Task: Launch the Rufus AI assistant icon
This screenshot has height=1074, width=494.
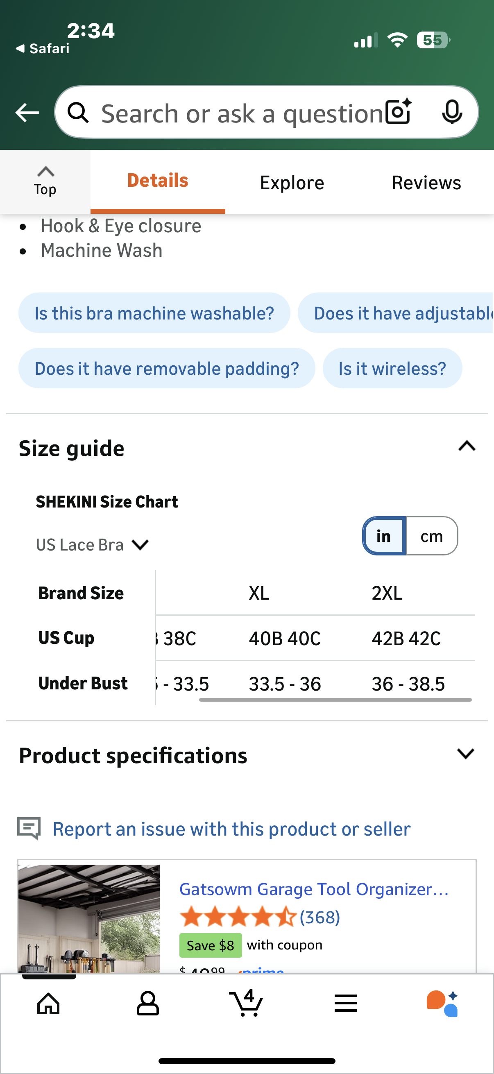Action: 442,1003
